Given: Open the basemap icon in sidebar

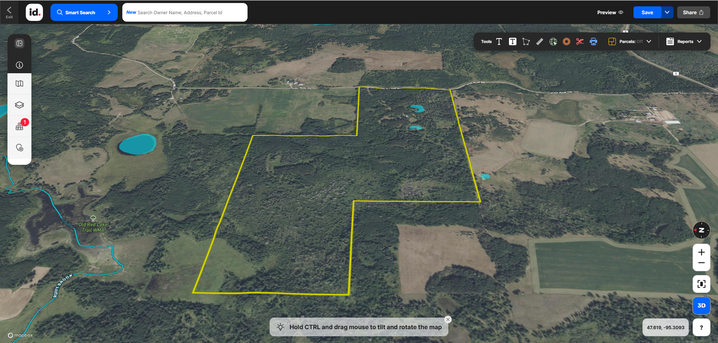Looking at the screenshot, I should tap(19, 84).
